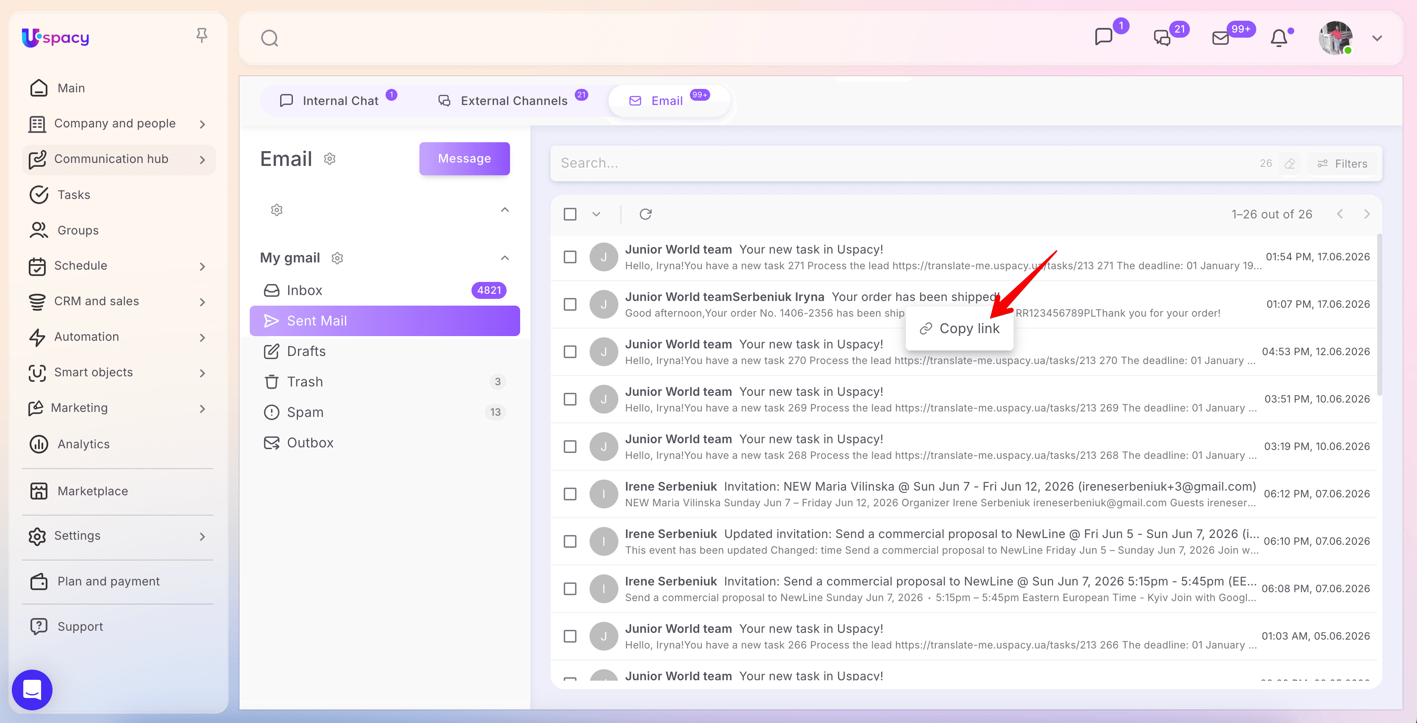Open the top bar mail icon with 99+ badge
The image size is (1417, 723).
pyautogui.click(x=1220, y=38)
